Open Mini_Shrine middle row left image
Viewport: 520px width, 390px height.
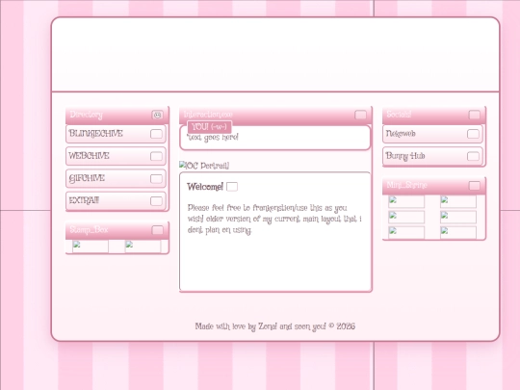tap(406, 217)
